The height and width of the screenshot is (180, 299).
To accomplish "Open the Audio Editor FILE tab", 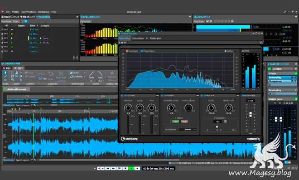I will click(7, 68).
